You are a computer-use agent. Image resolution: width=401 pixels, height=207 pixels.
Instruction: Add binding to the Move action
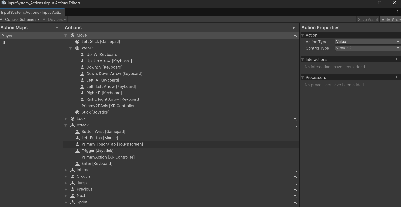295,35
